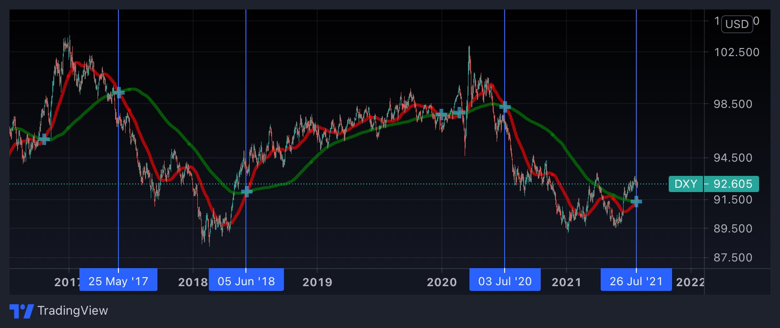Click the 25 May '17 date label

click(x=118, y=281)
